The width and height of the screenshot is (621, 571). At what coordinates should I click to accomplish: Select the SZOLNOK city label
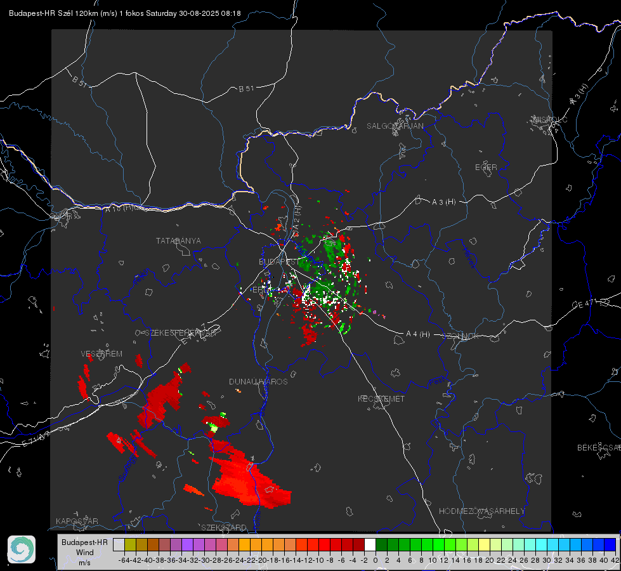pyautogui.click(x=461, y=336)
